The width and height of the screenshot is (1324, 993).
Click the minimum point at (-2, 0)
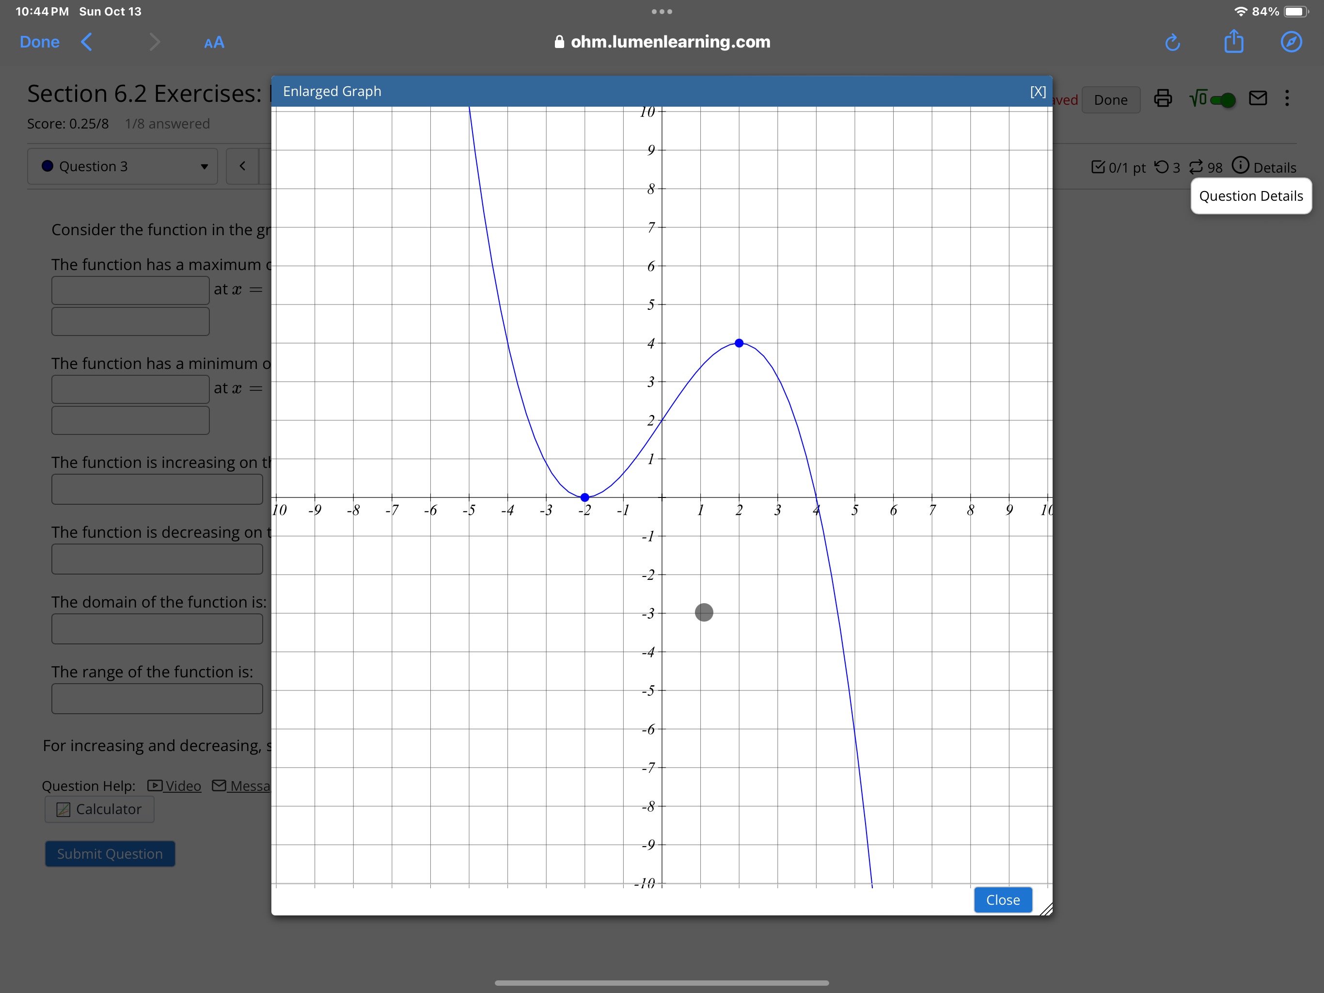pyautogui.click(x=585, y=497)
